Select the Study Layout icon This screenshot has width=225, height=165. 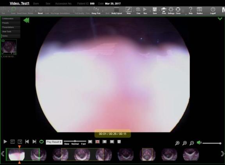(116, 10)
